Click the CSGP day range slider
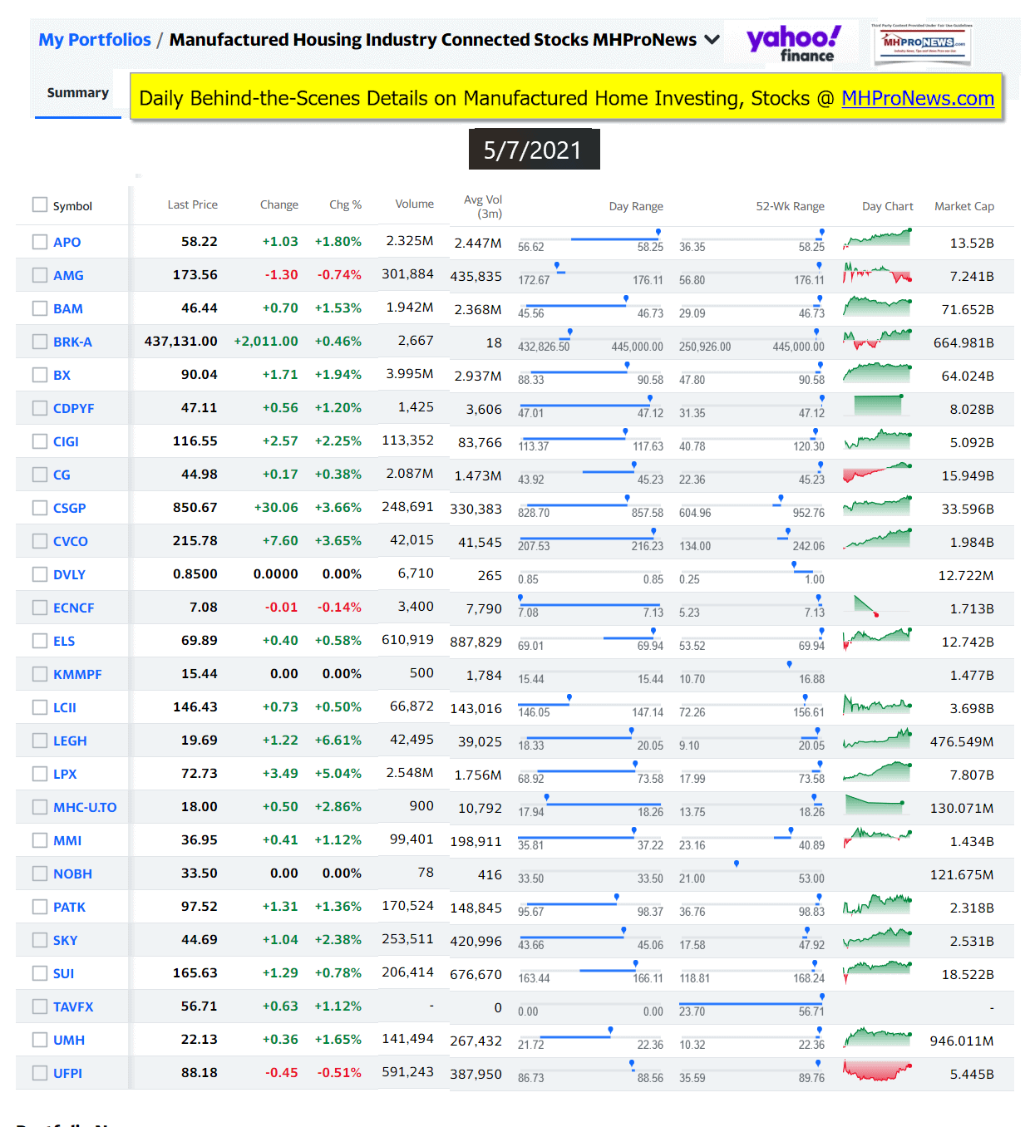The width and height of the screenshot is (1030, 1127). click(x=590, y=504)
